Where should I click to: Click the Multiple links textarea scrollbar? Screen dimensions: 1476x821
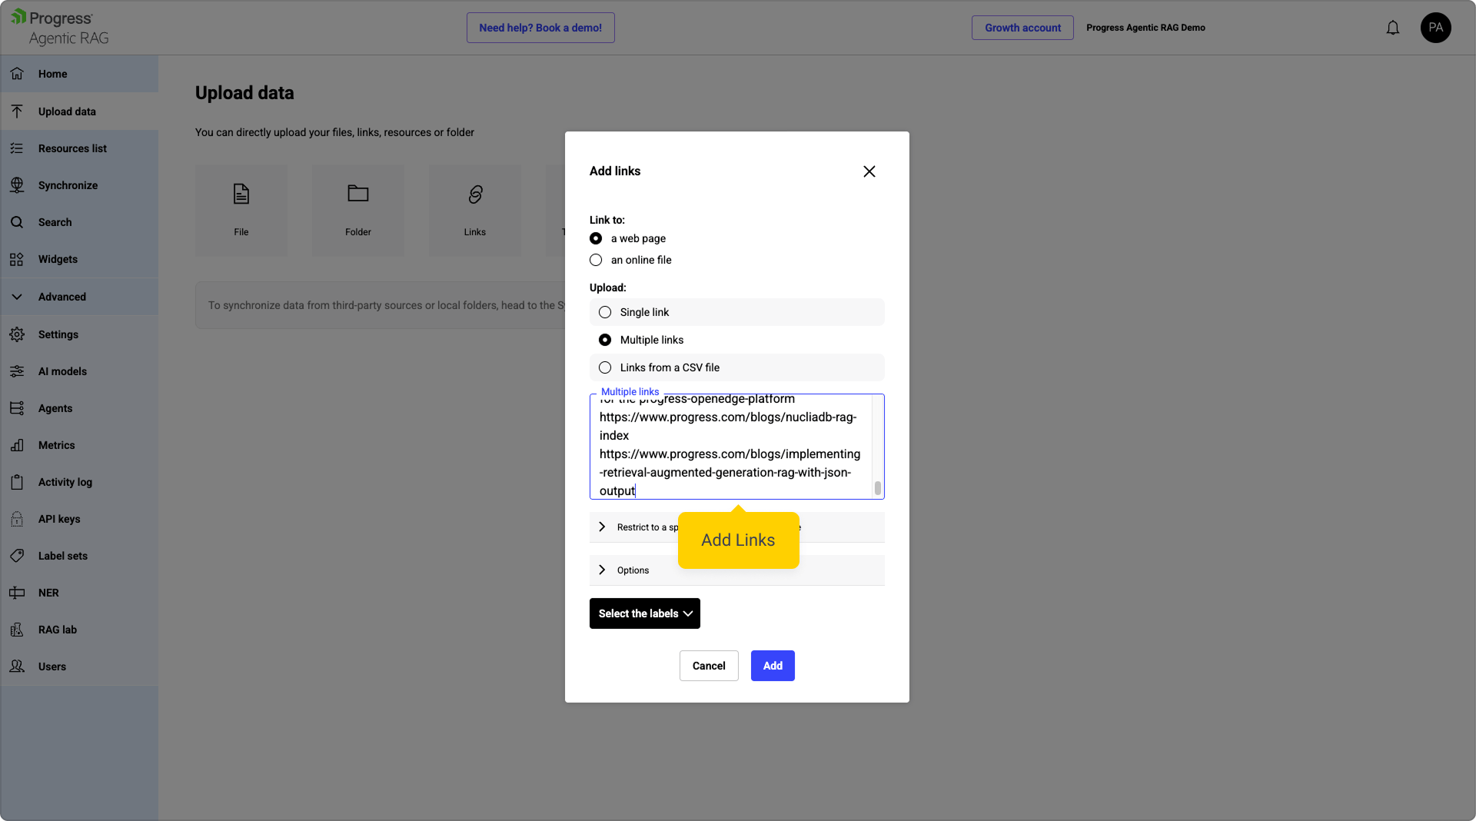pos(877,488)
